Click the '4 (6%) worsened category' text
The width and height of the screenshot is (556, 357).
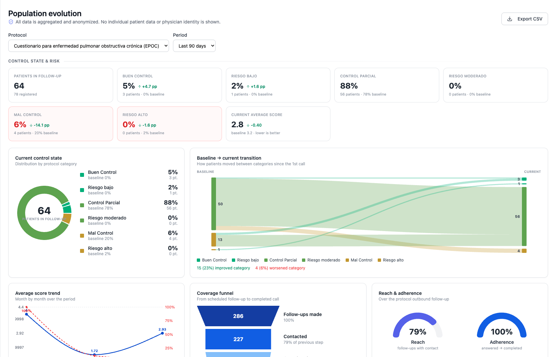280,268
